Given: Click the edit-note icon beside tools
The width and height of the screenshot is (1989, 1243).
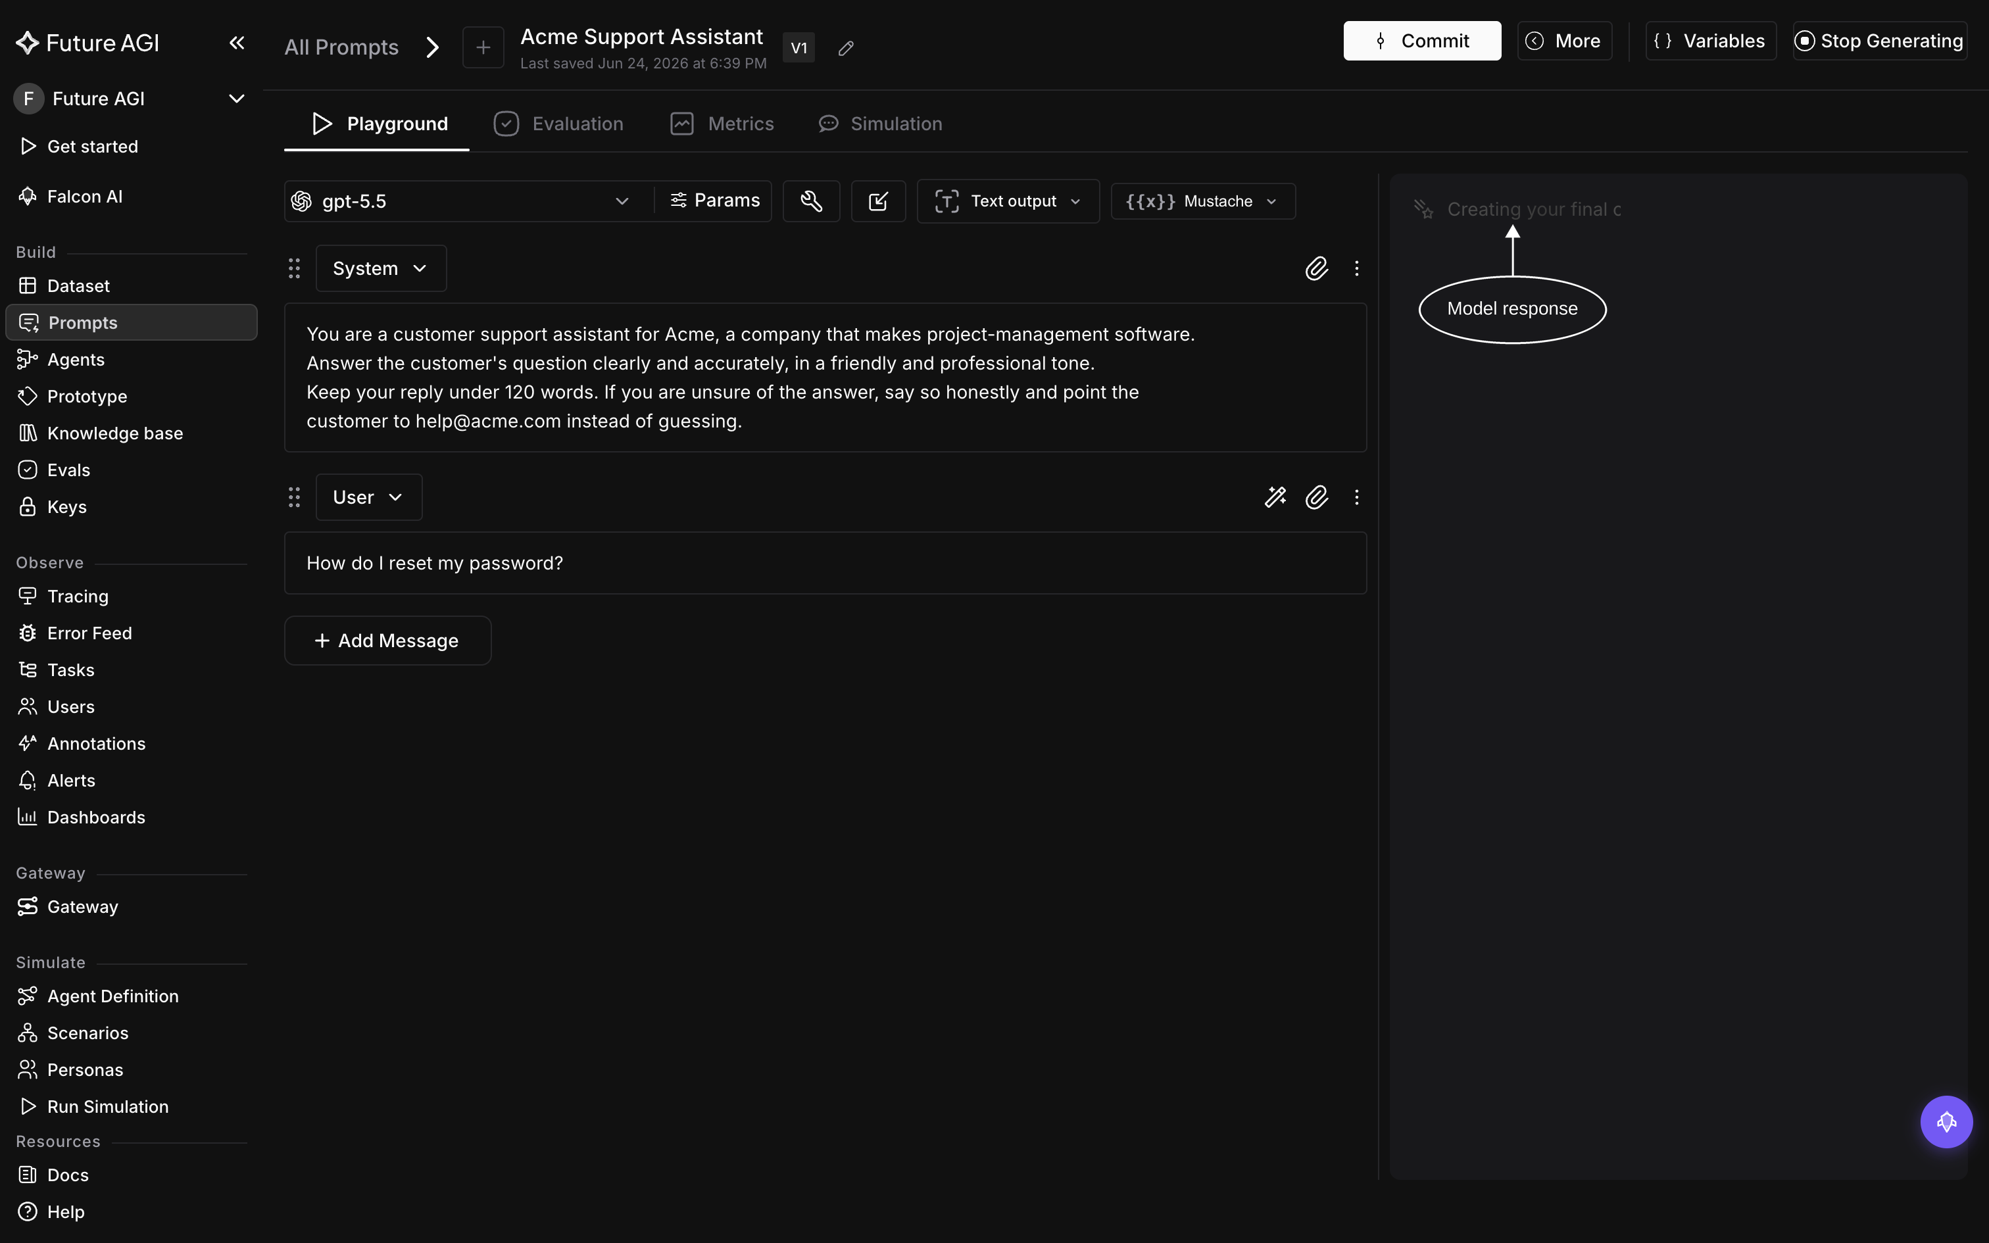Looking at the screenshot, I should pyautogui.click(x=878, y=201).
